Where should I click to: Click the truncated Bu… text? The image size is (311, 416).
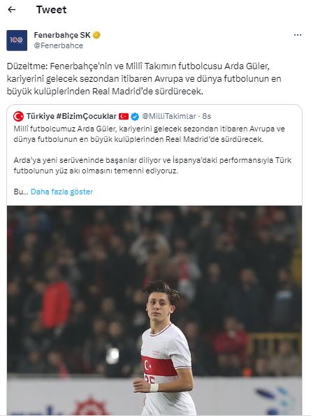pyautogui.click(x=21, y=192)
